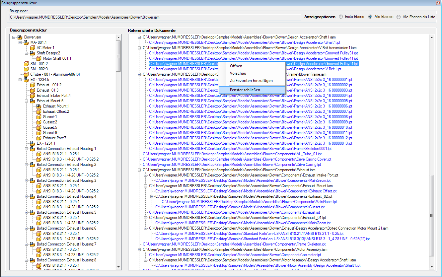Open the Frame Skeleton.ipt link
The width and height of the screenshot is (442, 277).
pos(234,244)
